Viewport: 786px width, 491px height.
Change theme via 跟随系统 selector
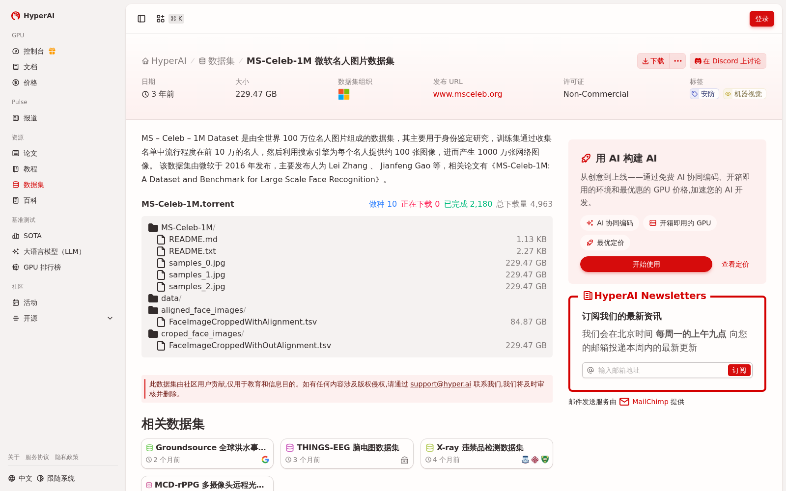pos(56,478)
